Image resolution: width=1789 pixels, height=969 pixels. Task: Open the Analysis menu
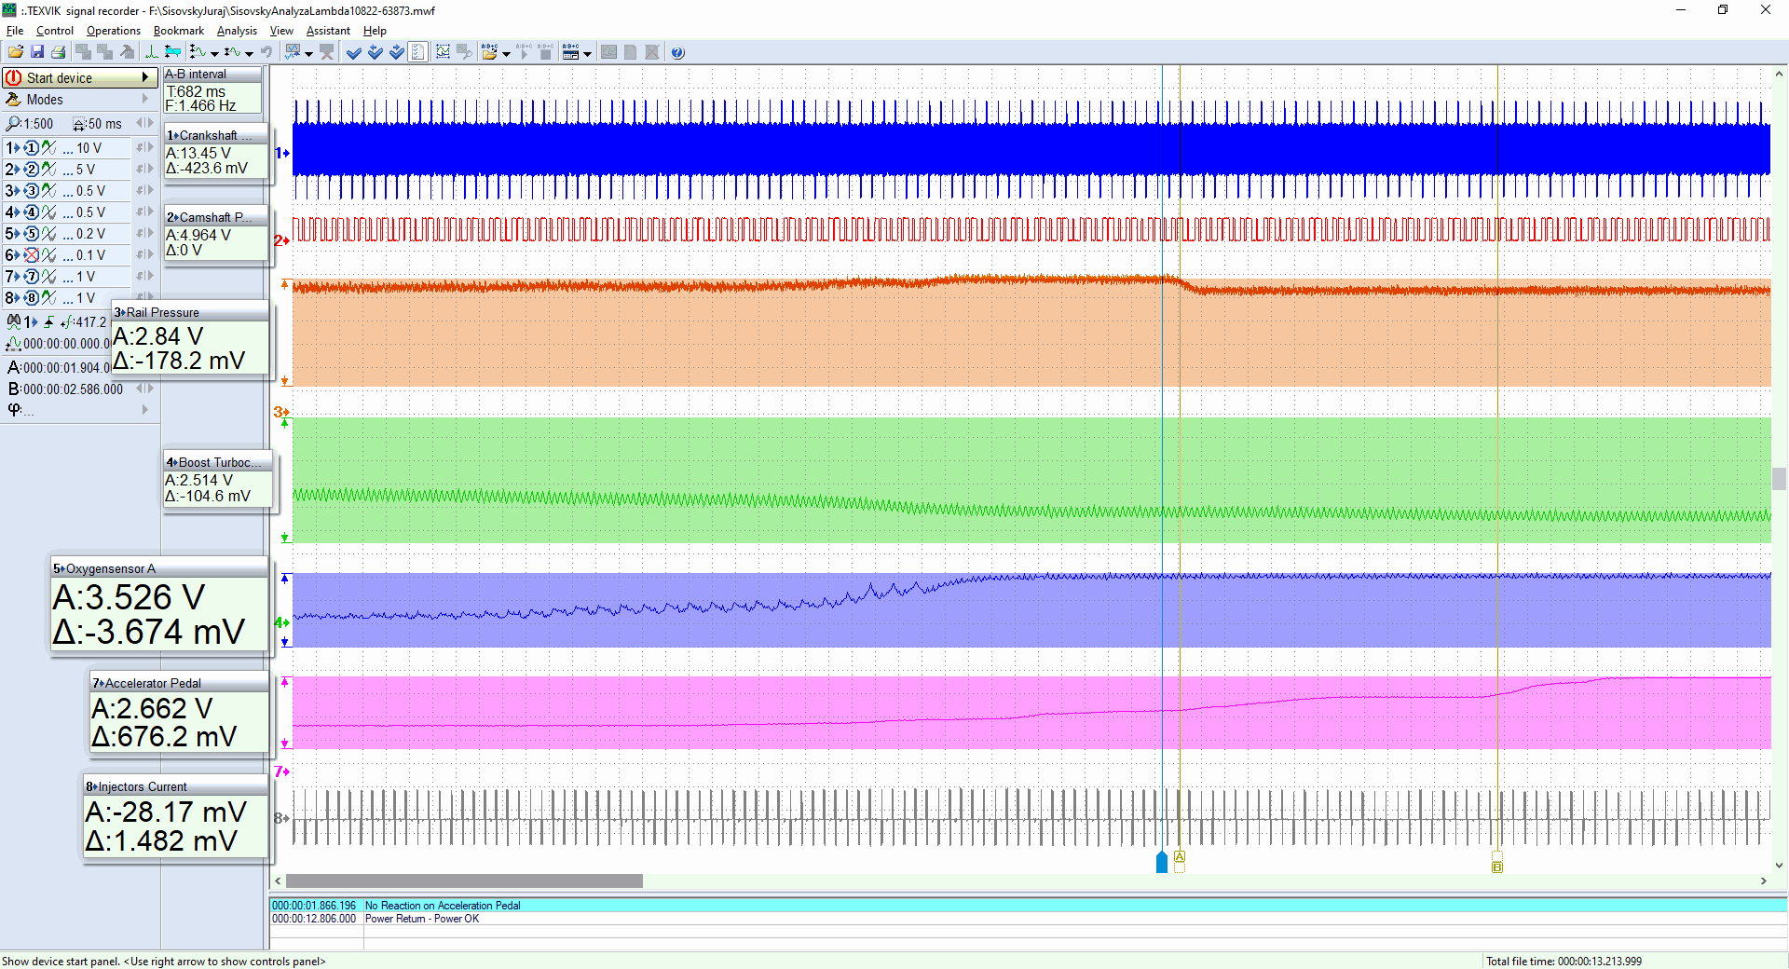click(237, 31)
